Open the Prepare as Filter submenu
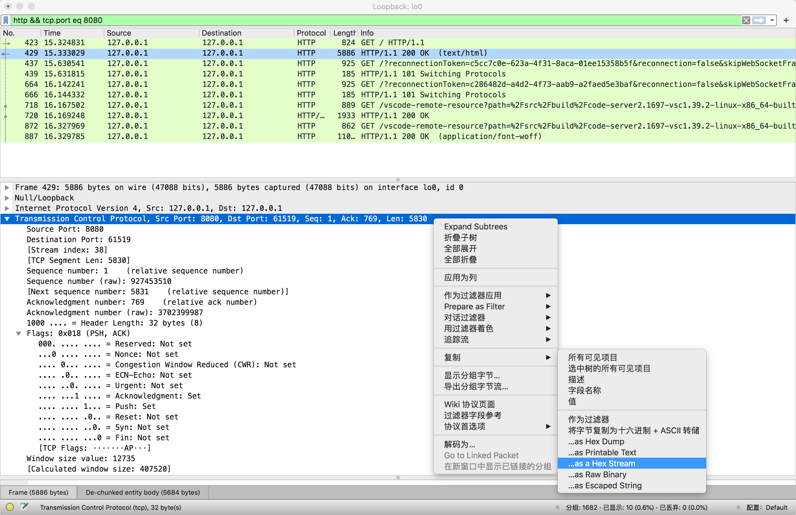The image size is (796, 515). (x=495, y=306)
